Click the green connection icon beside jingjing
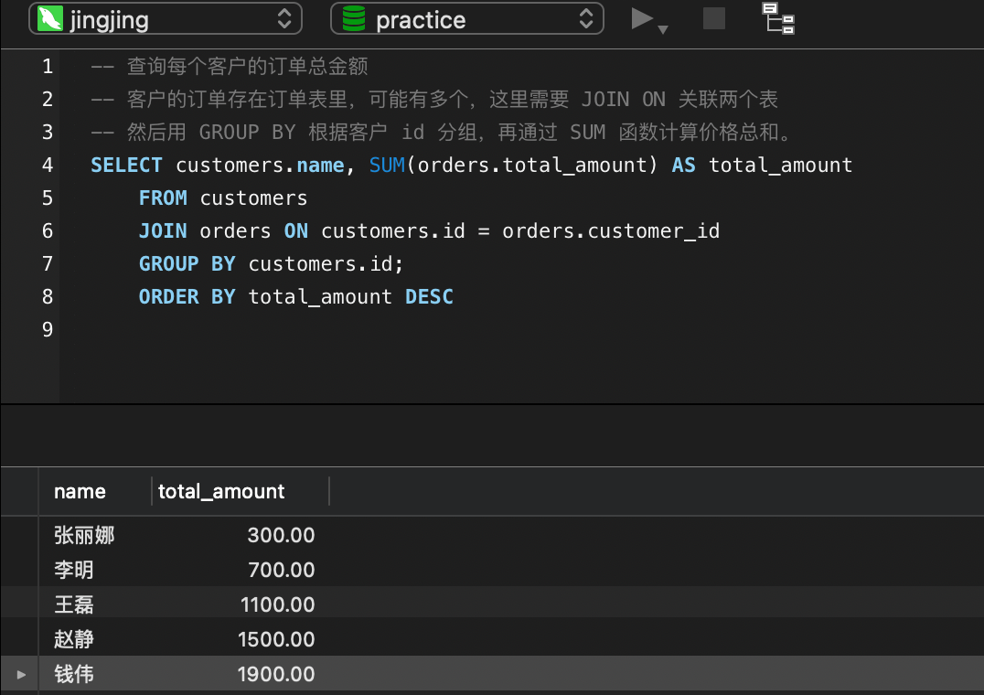Screen dimensions: 984x695 [x=49, y=19]
